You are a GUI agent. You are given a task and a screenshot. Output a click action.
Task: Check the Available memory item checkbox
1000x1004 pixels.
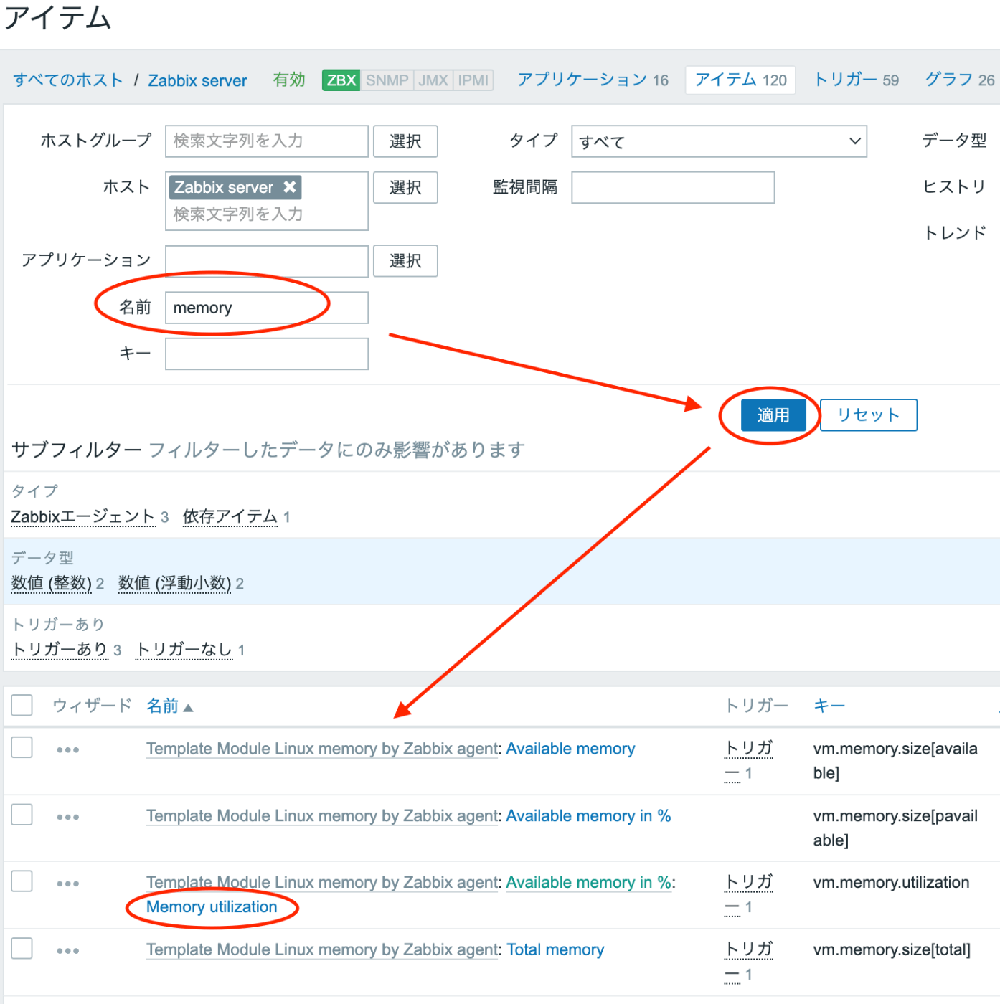coord(22,747)
